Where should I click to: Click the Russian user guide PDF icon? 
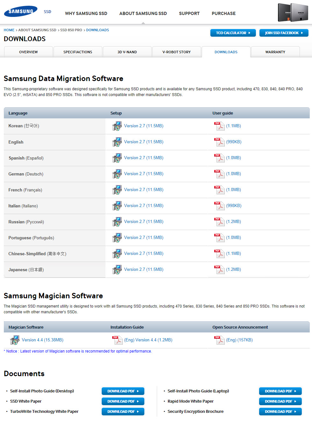[x=219, y=222]
